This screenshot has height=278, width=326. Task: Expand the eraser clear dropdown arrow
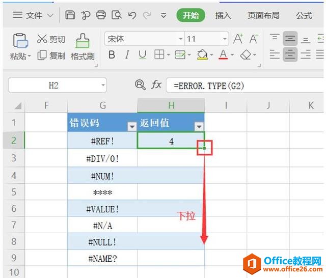pyautogui.click(x=255, y=55)
